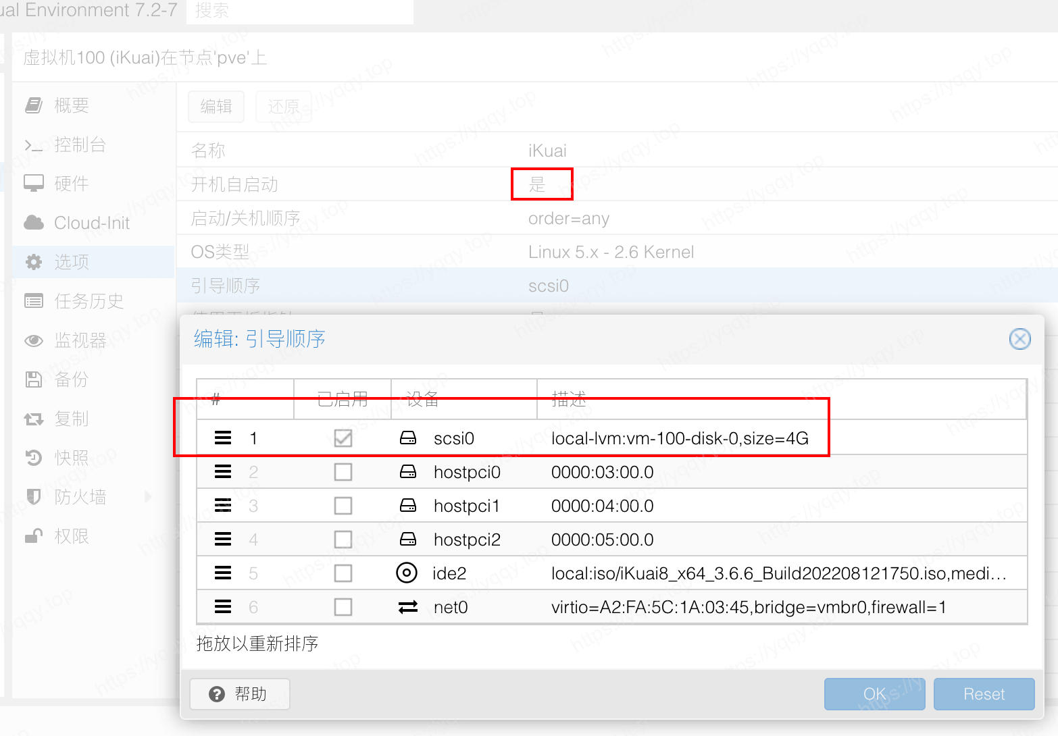Click the iKuai8 ISO description cell

coord(779,573)
